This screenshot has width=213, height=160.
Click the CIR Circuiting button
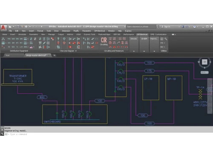(x=104, y=41)
